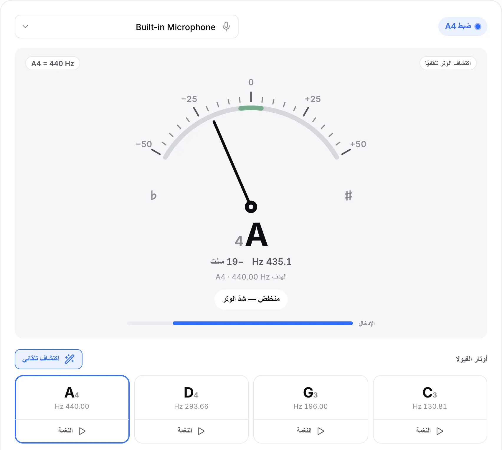Click the sharp symbol on the gauge
This screenshot has height=450, width=502.
click(349, 195)
